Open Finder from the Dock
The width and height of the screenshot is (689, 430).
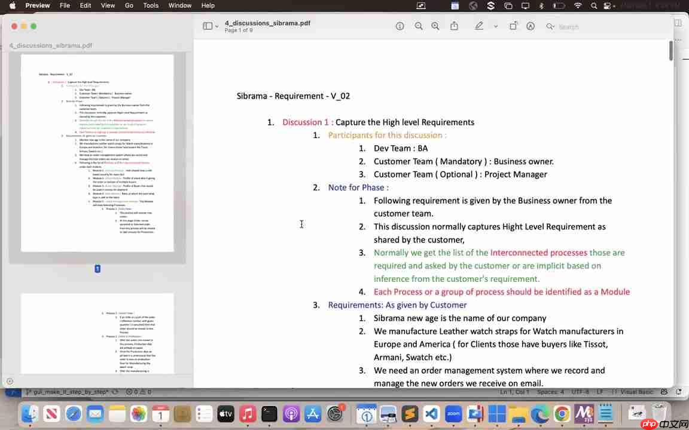(30, 414)
